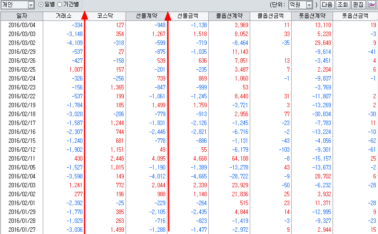Sort by the 거래소 column header

tap(63, 16)
